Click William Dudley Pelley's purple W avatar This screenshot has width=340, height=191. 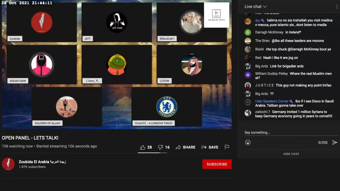(248, 75)
